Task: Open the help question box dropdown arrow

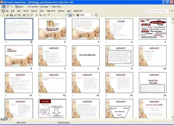Action: tap(169, 11)
